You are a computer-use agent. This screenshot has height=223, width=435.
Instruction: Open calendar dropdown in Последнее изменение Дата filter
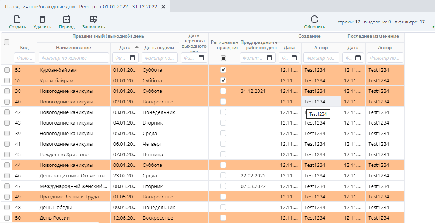pyautogui.click(x=358, y=58)
